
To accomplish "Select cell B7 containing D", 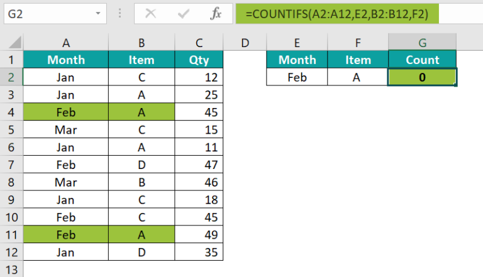I will (x=142, y=165).
